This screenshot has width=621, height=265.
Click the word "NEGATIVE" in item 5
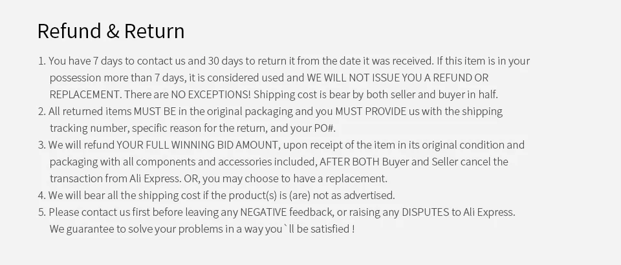pos(263,212)
